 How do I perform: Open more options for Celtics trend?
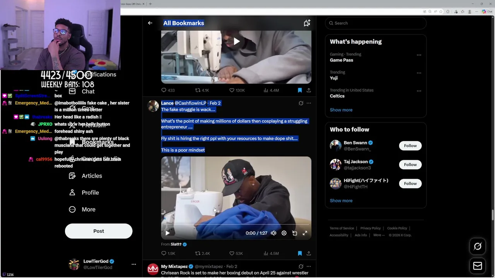click(x=419, y=91)
